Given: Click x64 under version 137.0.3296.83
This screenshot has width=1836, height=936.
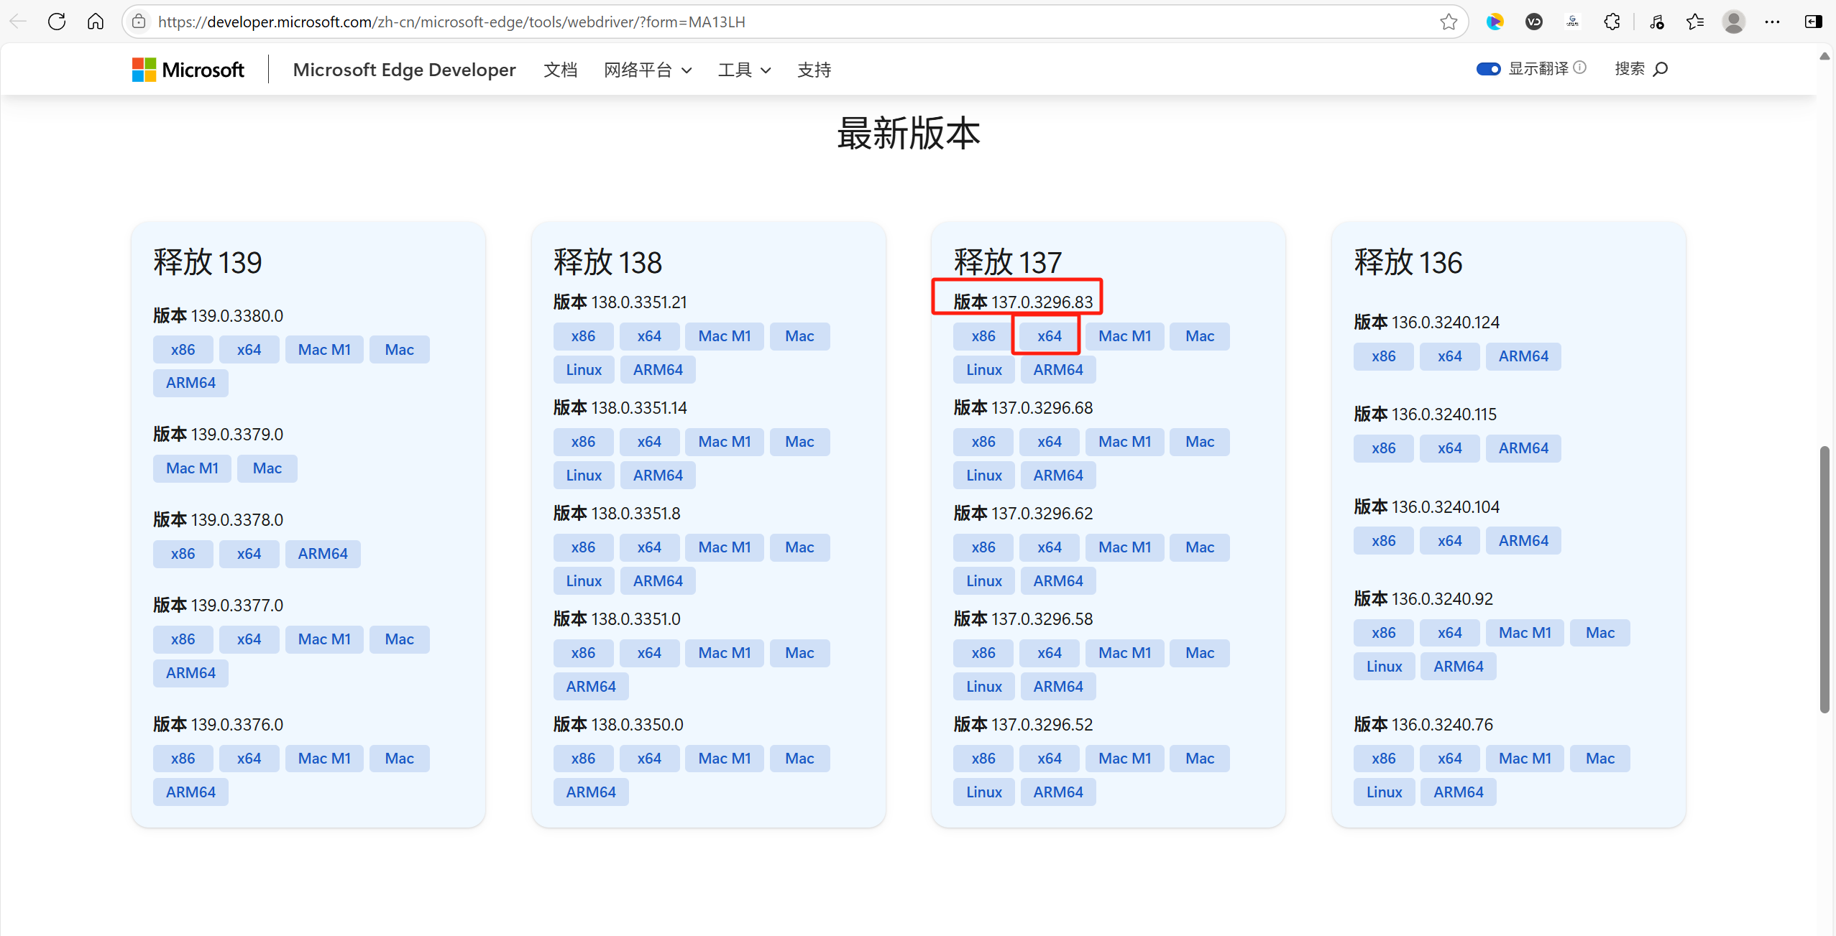Looking at the screenshot, I should pyautogui.click(x=1049, y=336).
